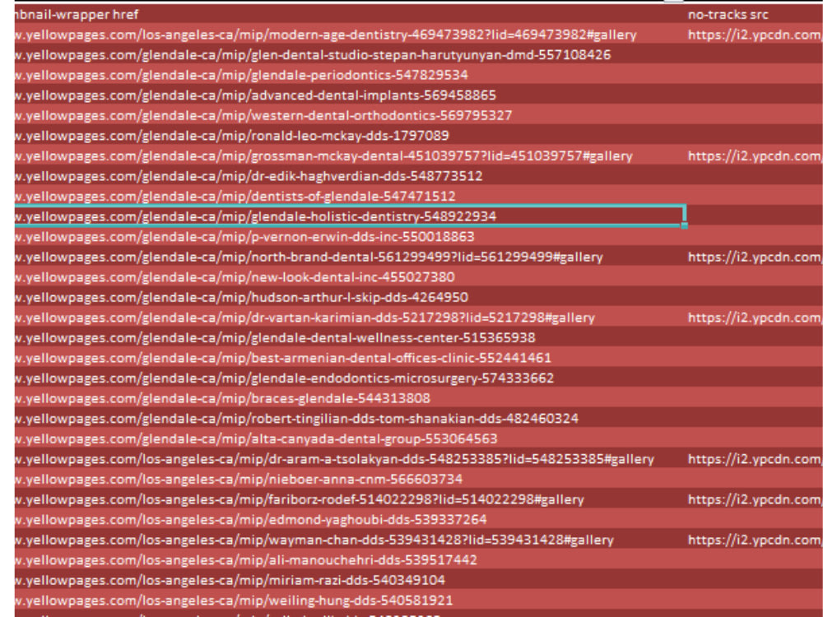Select the nieboer-anna-cnm-566603734 cell
This screenshot has width=823, height=617.
click(350, 479)
